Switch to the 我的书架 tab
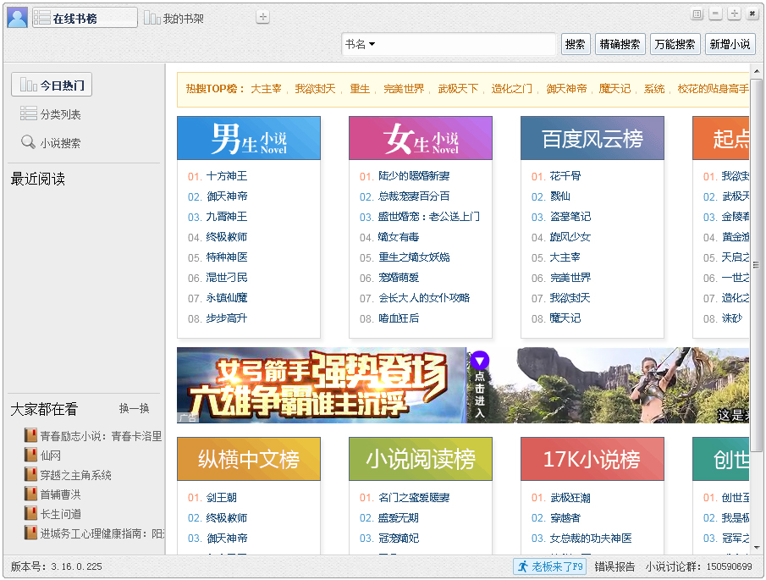Screen dimensions: 766x580 174,18
